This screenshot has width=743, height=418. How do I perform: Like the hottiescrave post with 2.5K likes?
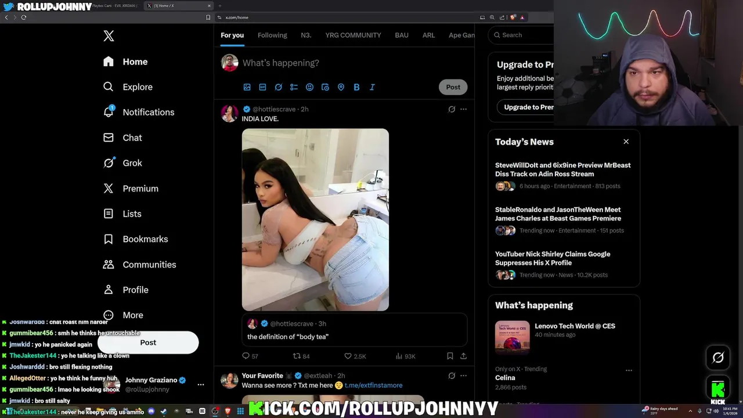point(355,356)
